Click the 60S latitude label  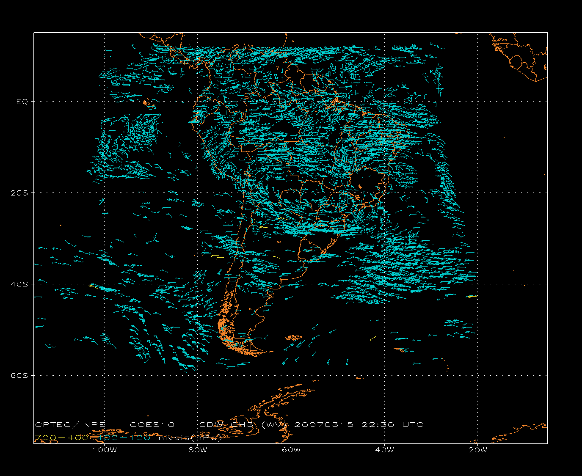tap(20, 376)
